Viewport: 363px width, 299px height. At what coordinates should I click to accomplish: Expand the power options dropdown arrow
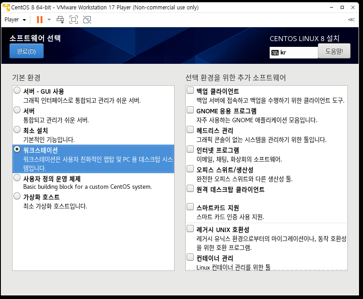coord(49,20)
